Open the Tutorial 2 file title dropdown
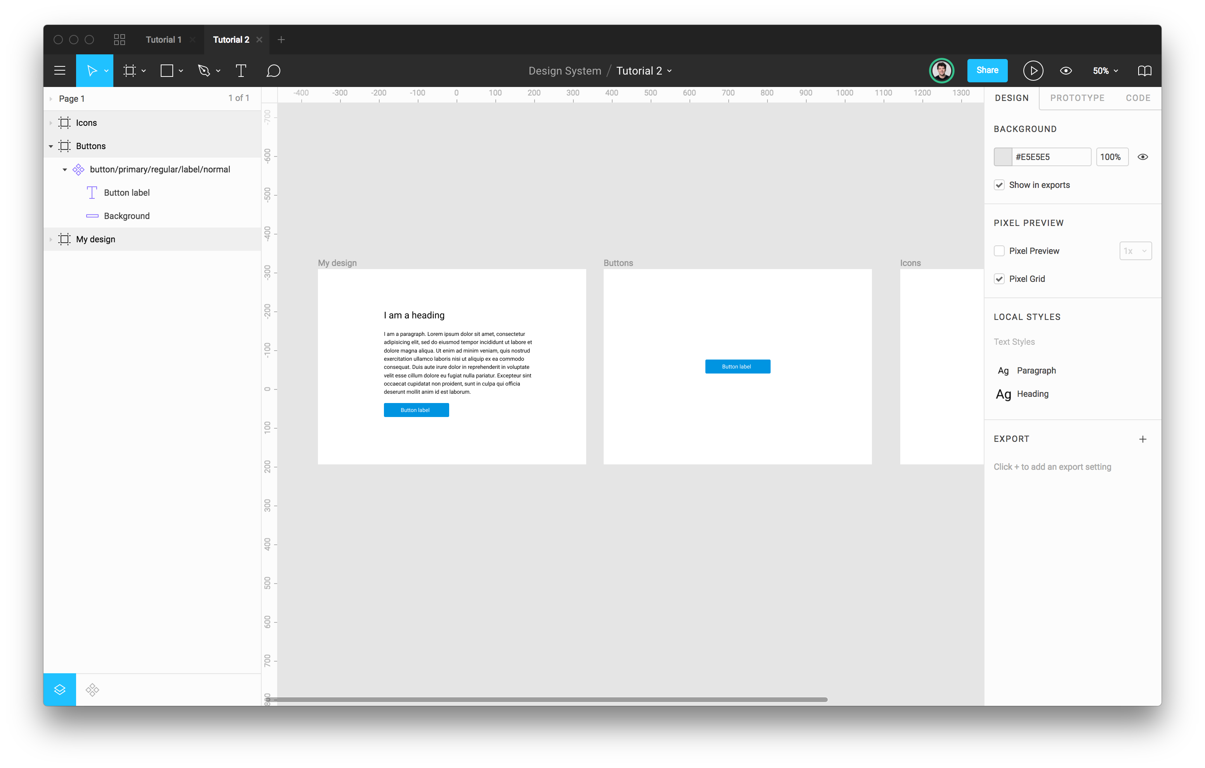 click(x=669, y=71)
